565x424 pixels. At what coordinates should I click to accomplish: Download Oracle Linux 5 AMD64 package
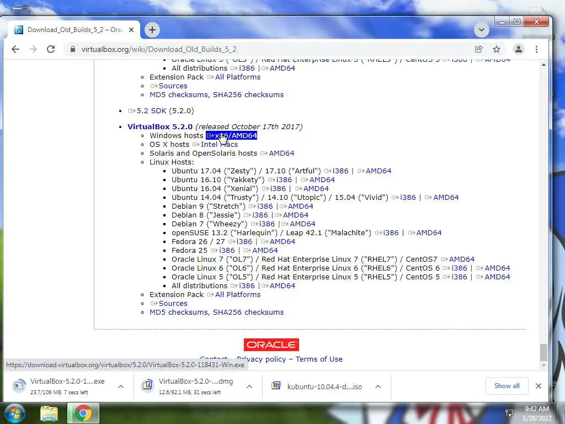coord(493,277)
